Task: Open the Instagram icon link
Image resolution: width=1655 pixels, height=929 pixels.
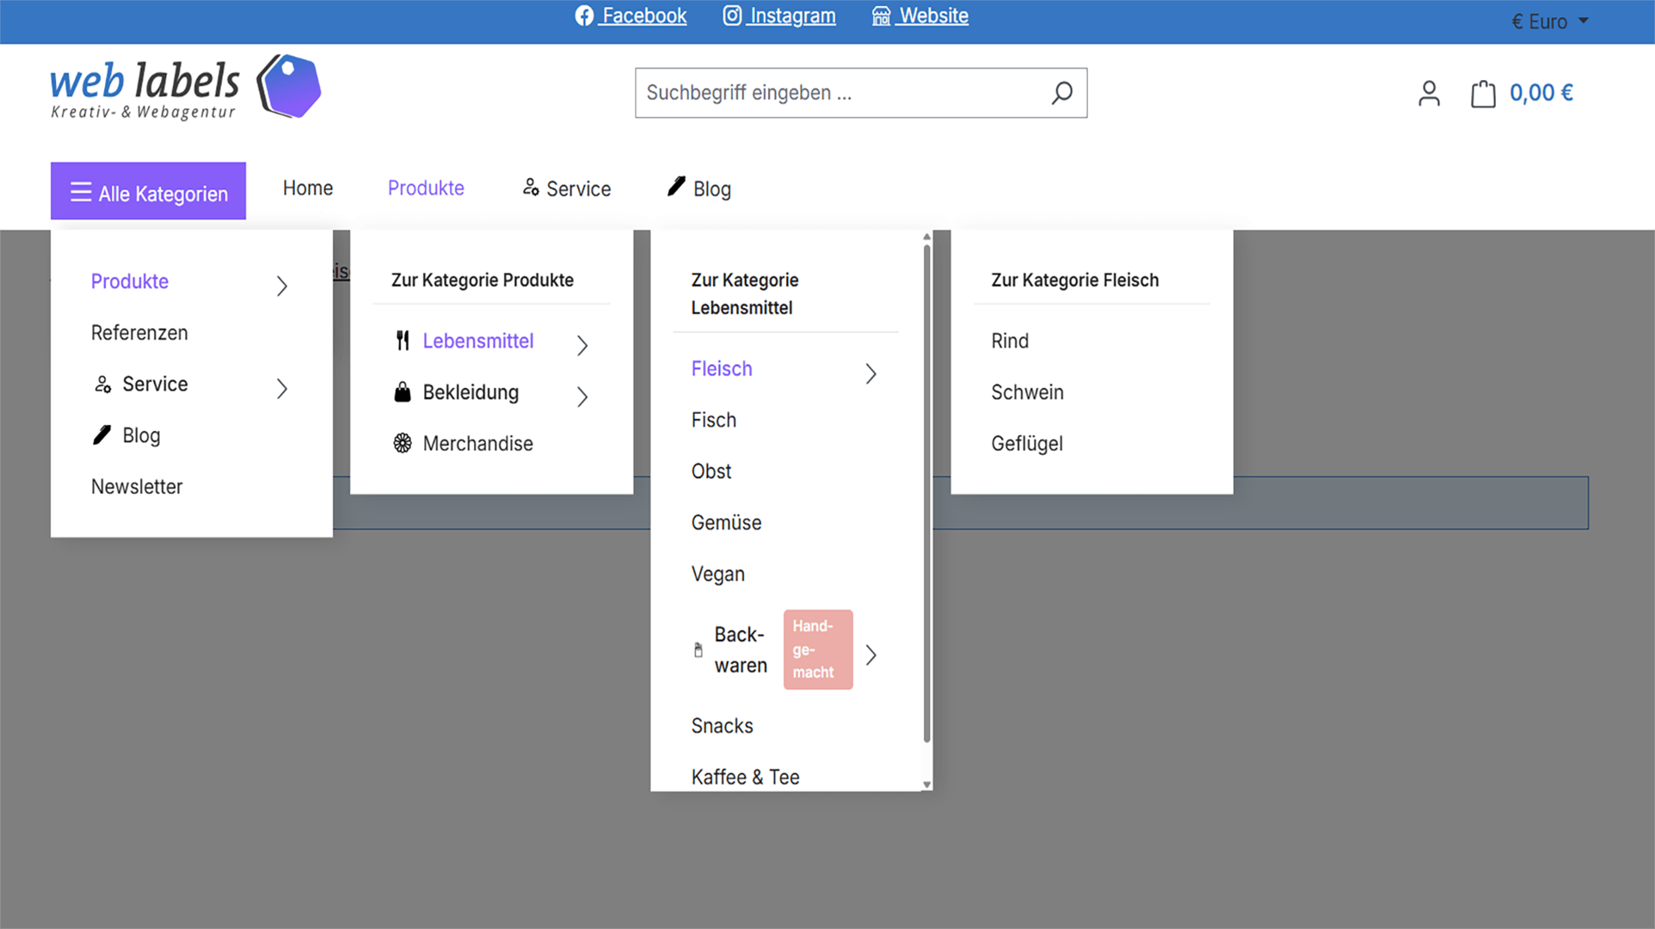Action: point(732,15)
